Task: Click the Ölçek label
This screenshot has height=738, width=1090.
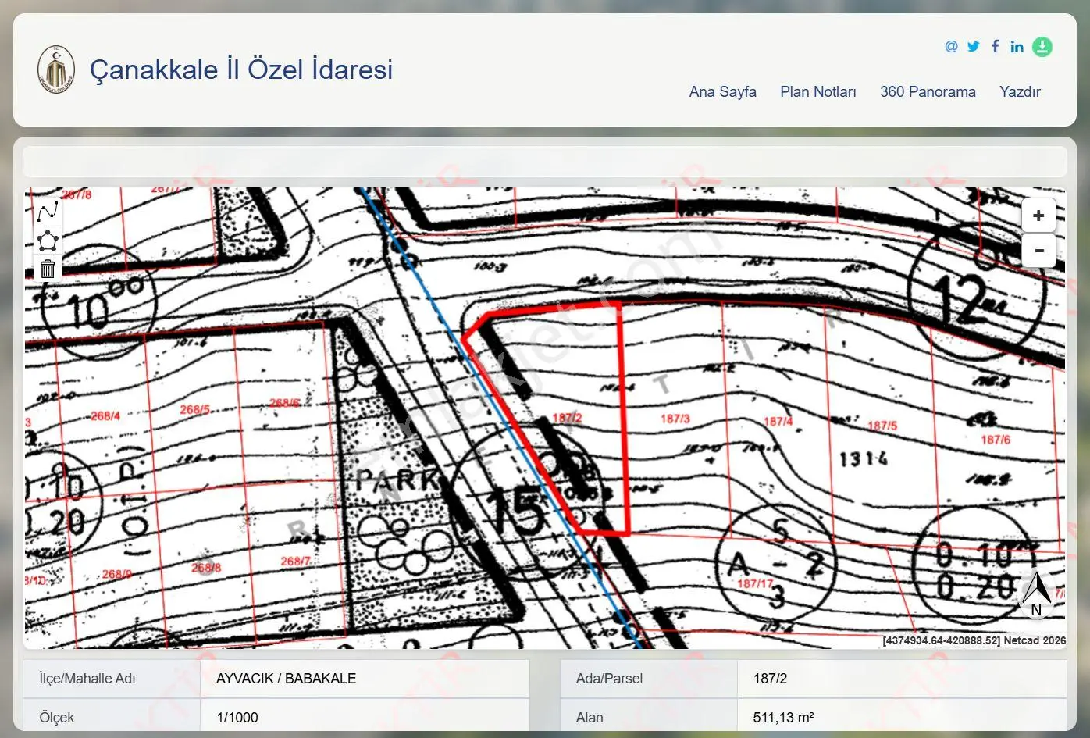Action: (x=56, y=717)
